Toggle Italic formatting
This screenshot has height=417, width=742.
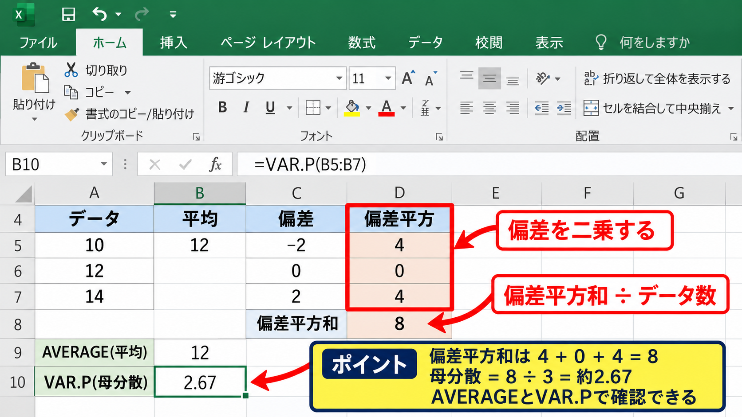tap(246, 107)
